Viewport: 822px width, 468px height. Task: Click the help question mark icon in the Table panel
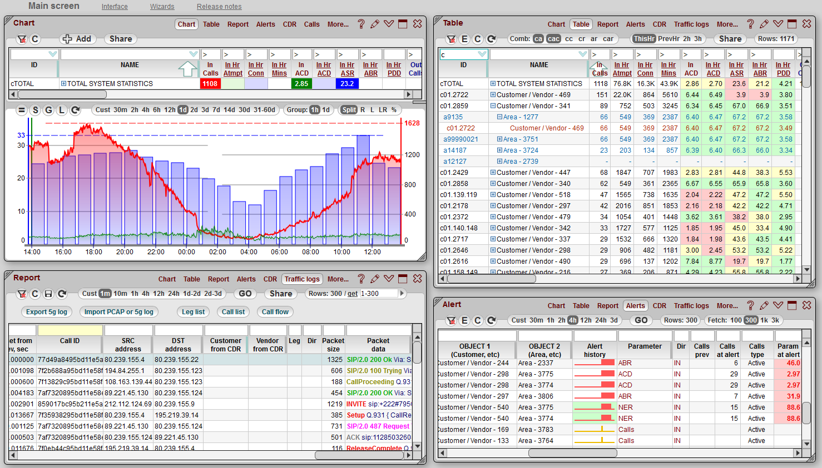coord(750,24)
